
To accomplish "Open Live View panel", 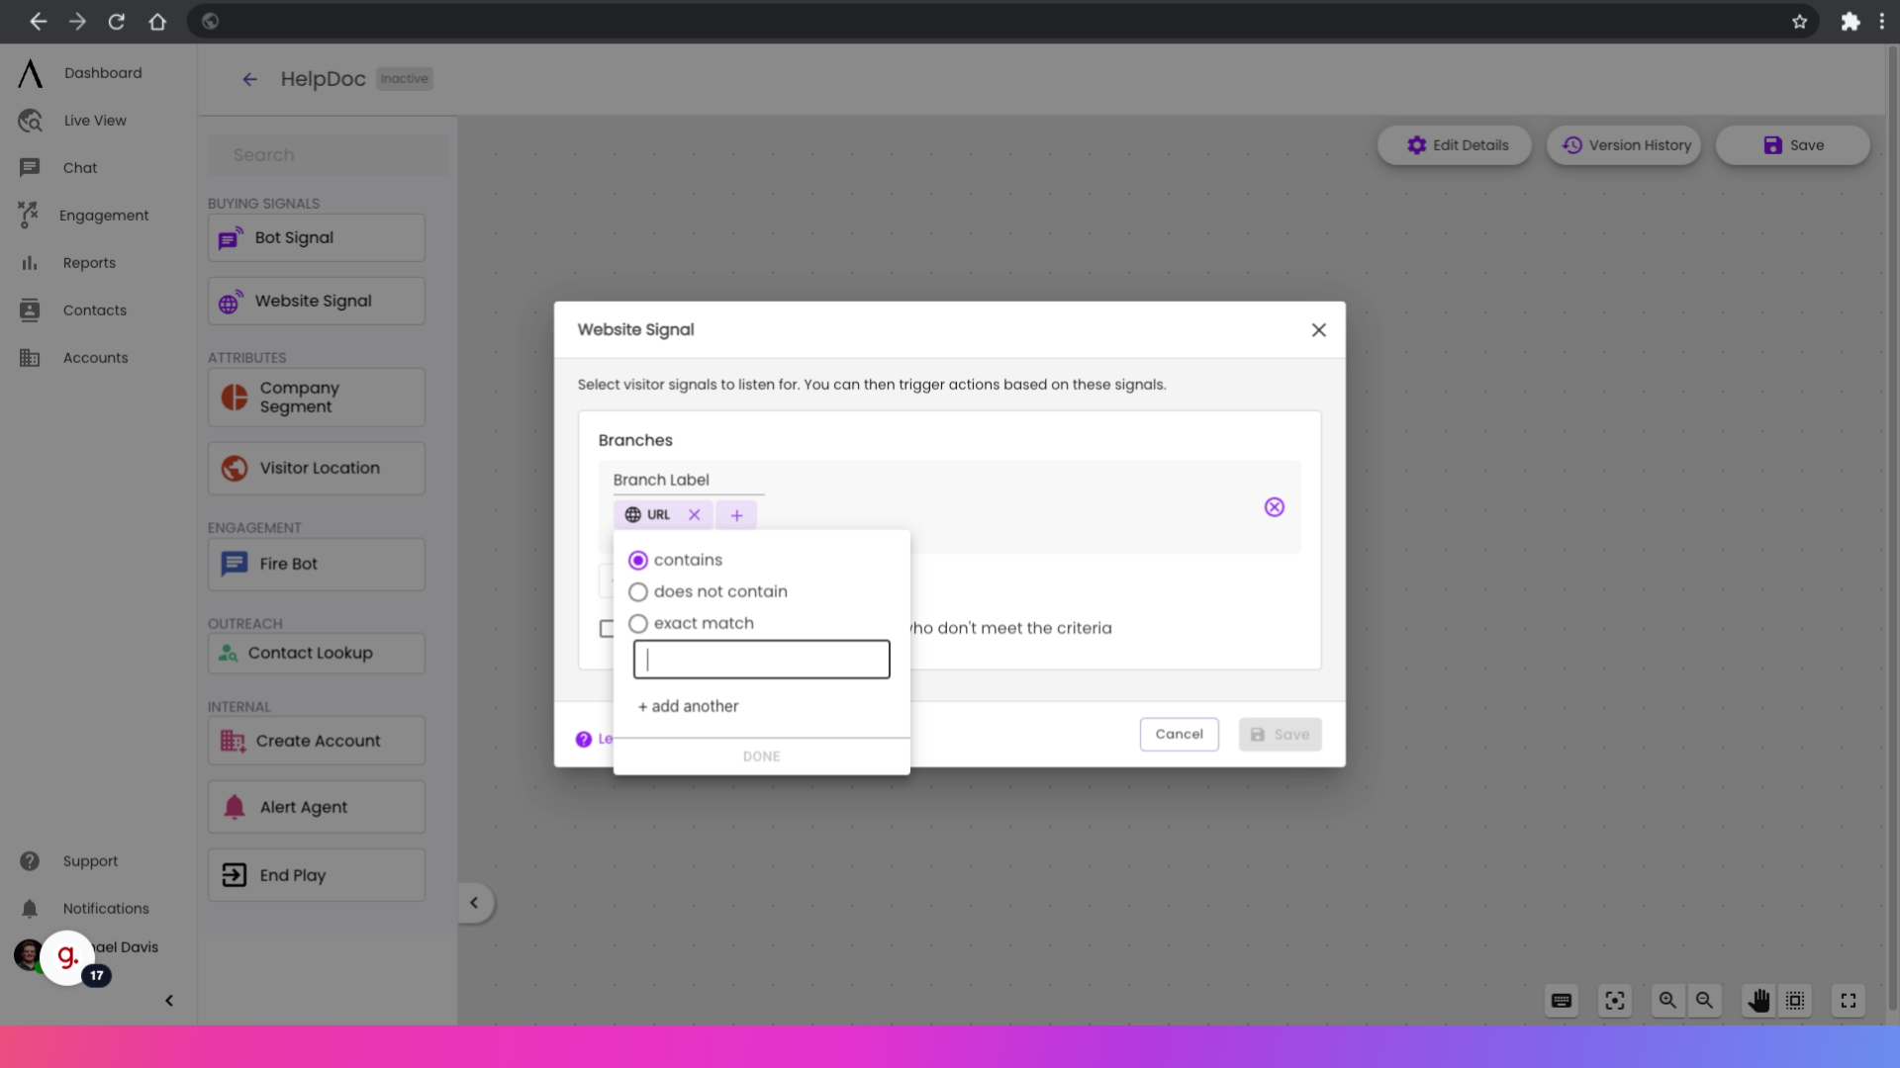I will 95,119.
